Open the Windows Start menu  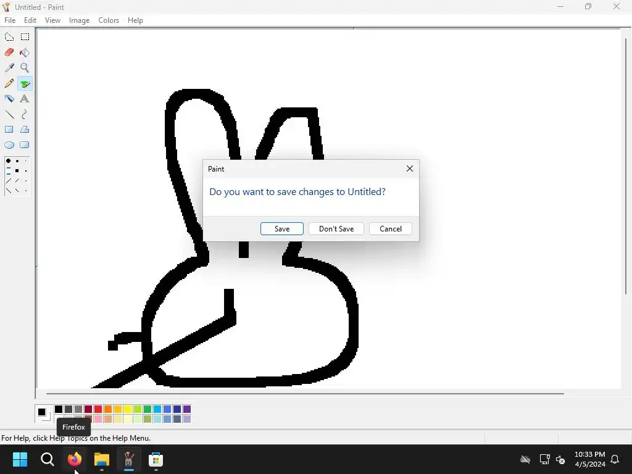point(20,459)
